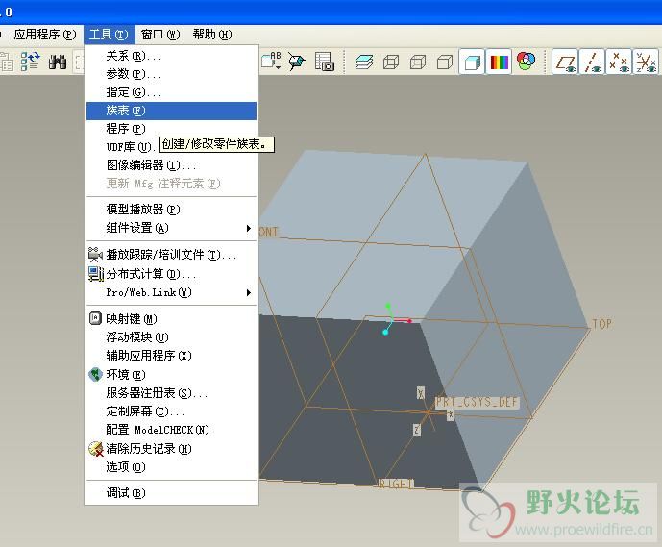Click the reorient view icon
The height and width of the screenshot is (547, 662).
[297, 62]
